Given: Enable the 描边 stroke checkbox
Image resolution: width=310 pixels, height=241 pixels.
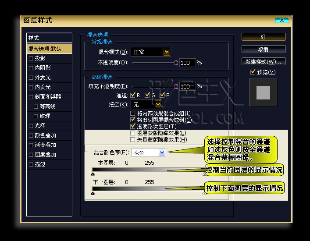Looking at the screenshot, I should 31,164.
